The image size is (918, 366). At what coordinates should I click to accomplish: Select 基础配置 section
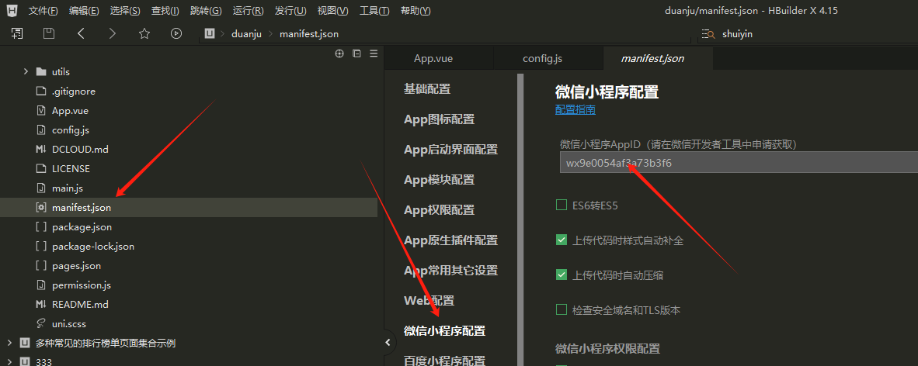pyautogui.click(x=427, y=89)
